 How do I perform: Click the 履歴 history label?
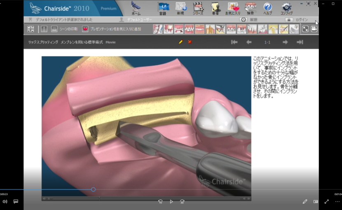(x=254, y=20)
